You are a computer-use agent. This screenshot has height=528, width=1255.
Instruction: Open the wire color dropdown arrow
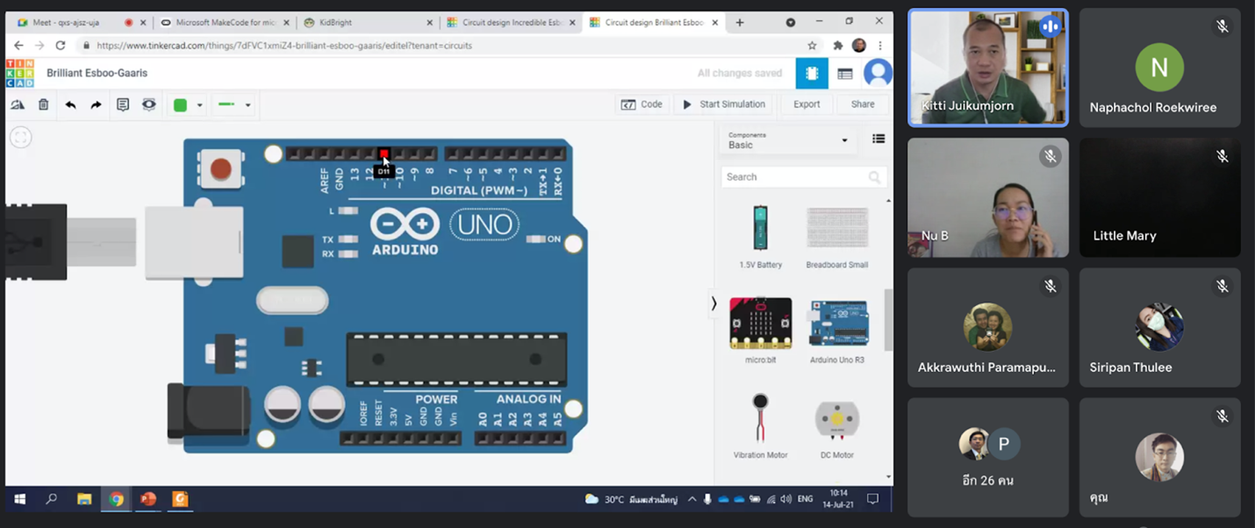tap(200, 105)
